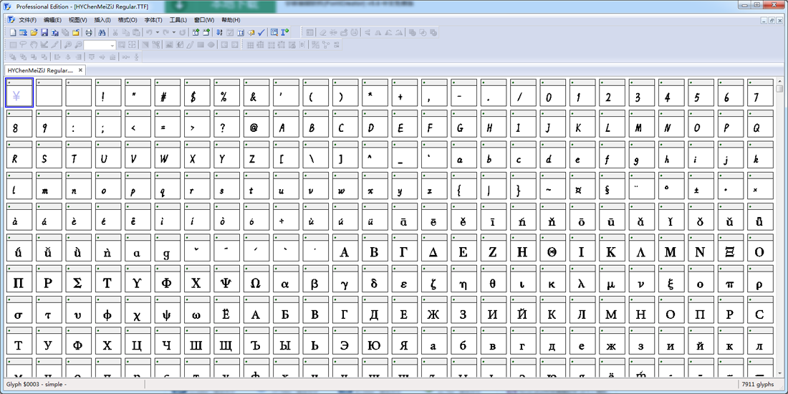Click the Undo arrow icon
The height and width of the screenshot is (394, 788).
click(x=149, y=32)
